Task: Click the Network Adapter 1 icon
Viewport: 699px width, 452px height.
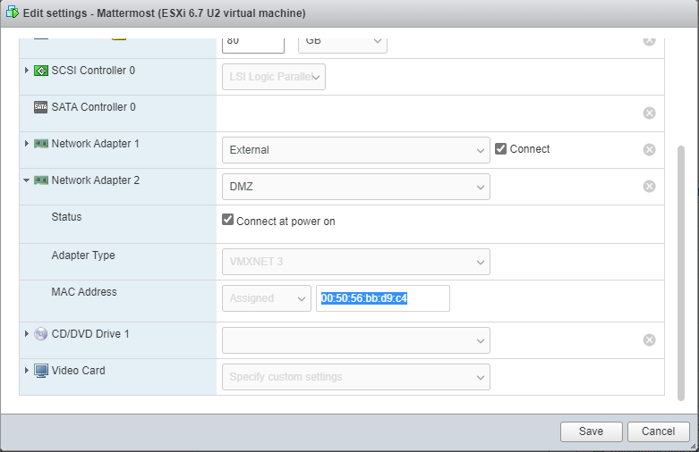Action: 41,144
